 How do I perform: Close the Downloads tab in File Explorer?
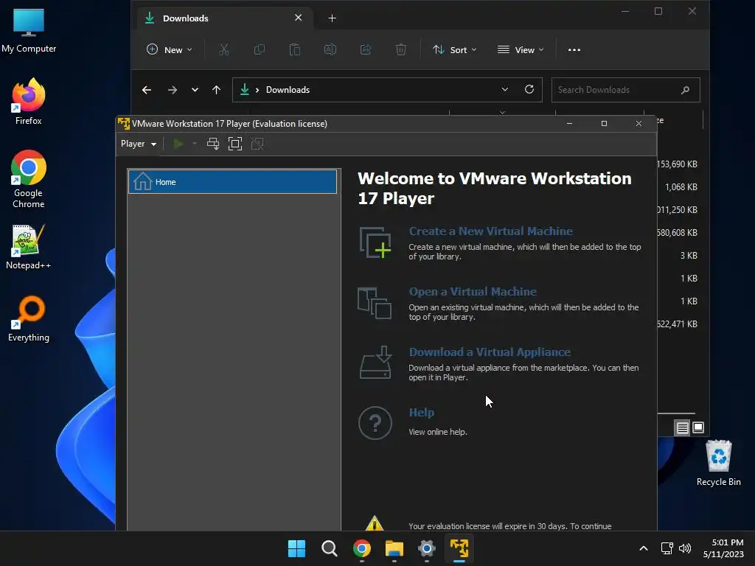tap(299, 18)
